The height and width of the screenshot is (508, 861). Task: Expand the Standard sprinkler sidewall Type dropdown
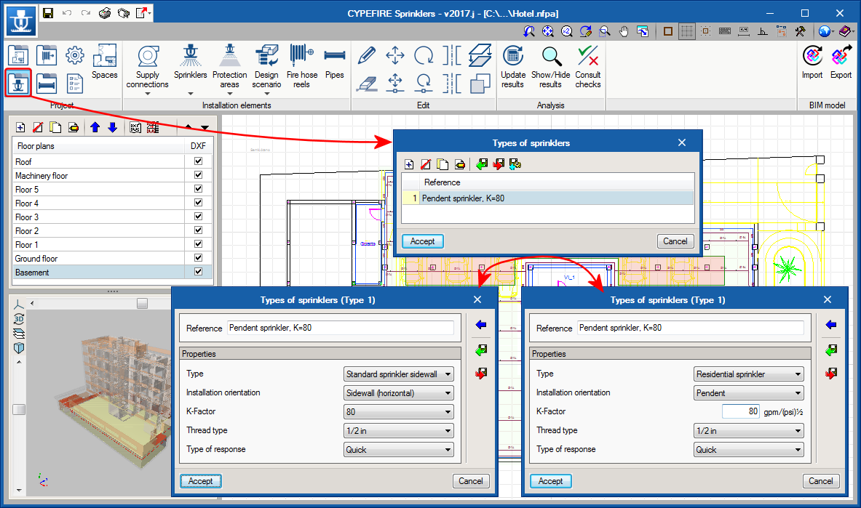click(398, 374)
